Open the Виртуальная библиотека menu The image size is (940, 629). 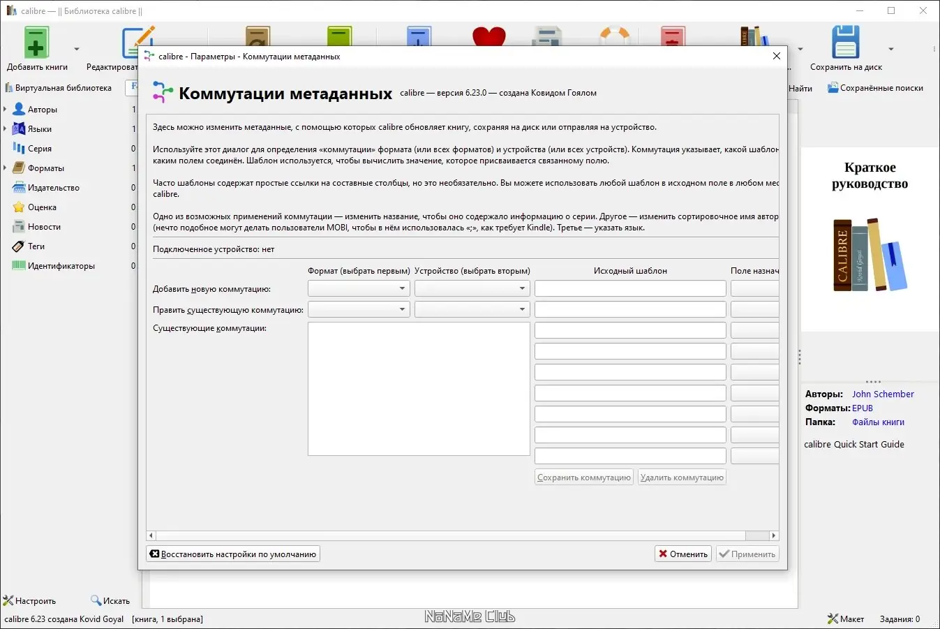click(x=59, y=88)
